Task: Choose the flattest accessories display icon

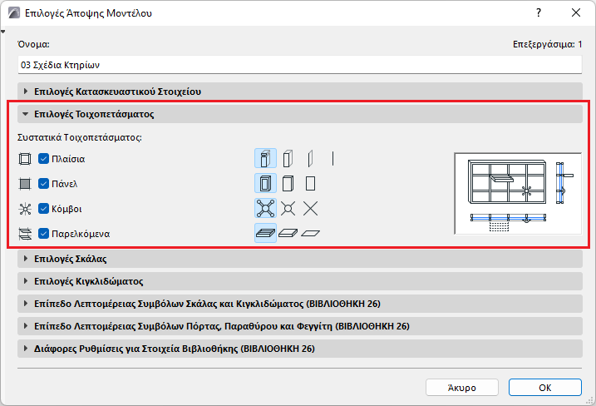Action: [x=310, y=234]
